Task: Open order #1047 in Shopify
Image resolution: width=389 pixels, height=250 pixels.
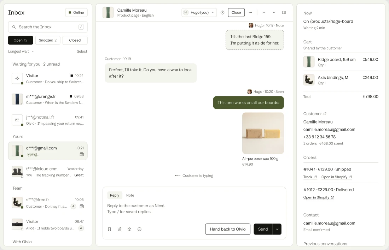Action: tap(337, 177)
